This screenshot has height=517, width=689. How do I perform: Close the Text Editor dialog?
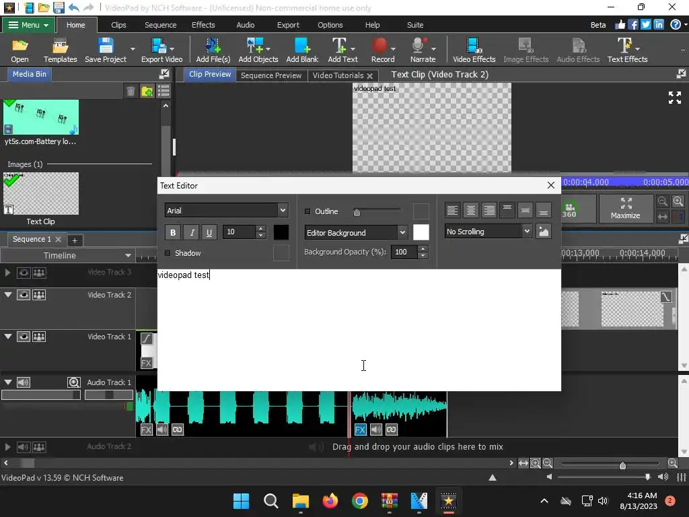coord(551,186)
